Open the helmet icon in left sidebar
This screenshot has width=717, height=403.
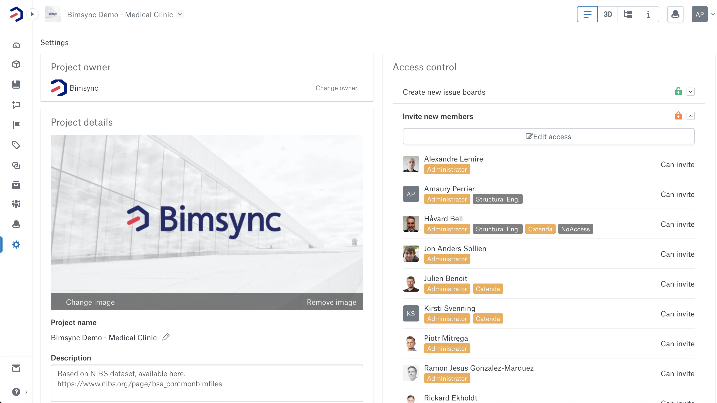16,224
